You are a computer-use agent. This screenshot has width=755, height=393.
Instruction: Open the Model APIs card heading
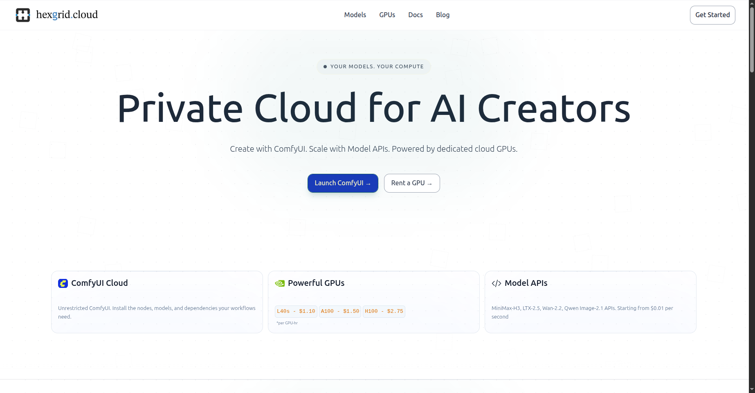point(526,283)
